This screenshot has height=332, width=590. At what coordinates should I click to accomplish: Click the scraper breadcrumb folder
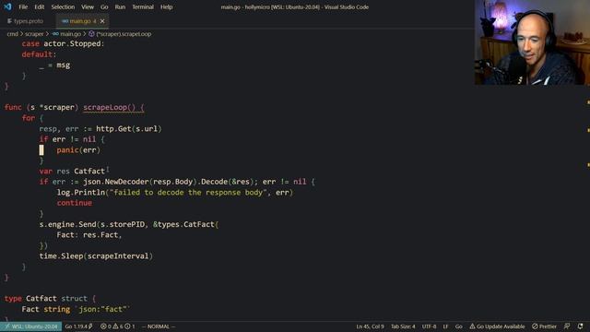pyautogui.click(x=34, y=34)
